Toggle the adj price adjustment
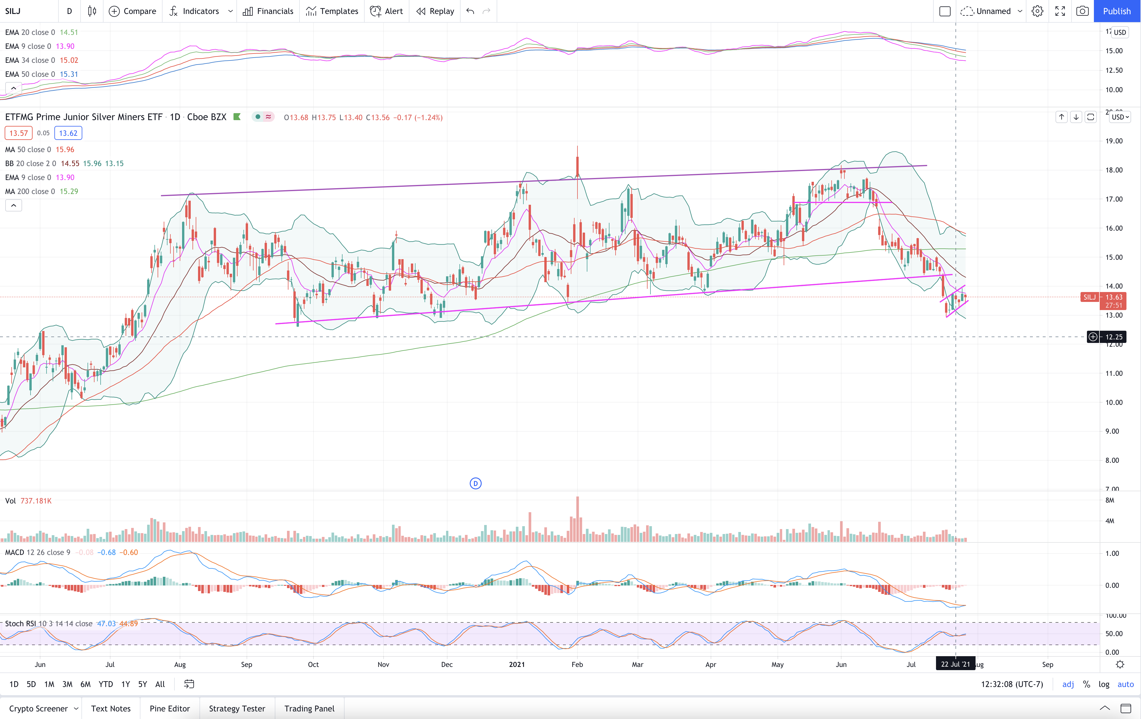Viewport: 1141px width, 719px height. (1068, 684)
